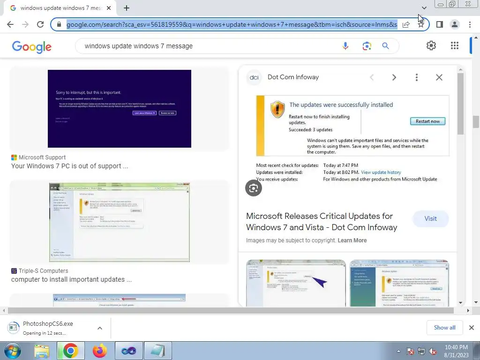Open the notepad app on taskbar

coord(157,351)
